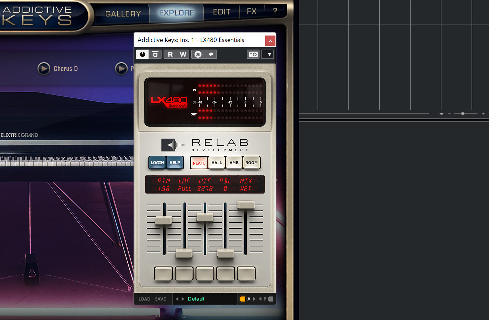Click the camera snapshot icon
The width and height of the screenshot is (489, 320).
(253, 54)
